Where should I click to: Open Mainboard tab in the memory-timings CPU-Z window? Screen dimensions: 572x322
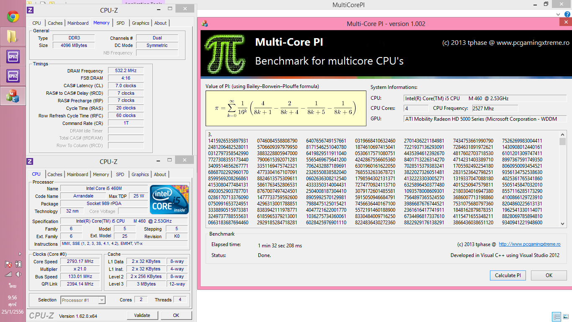click(78, 23)
